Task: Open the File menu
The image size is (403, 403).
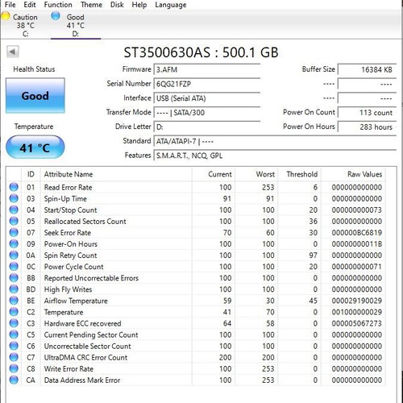Action: (x=10, y=5)
